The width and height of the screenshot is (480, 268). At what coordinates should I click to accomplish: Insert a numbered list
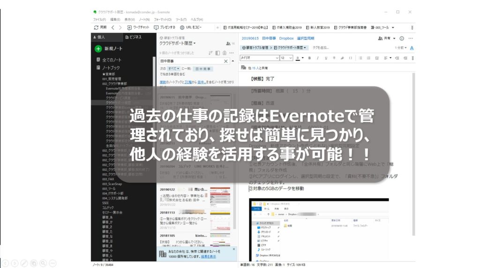368,58
